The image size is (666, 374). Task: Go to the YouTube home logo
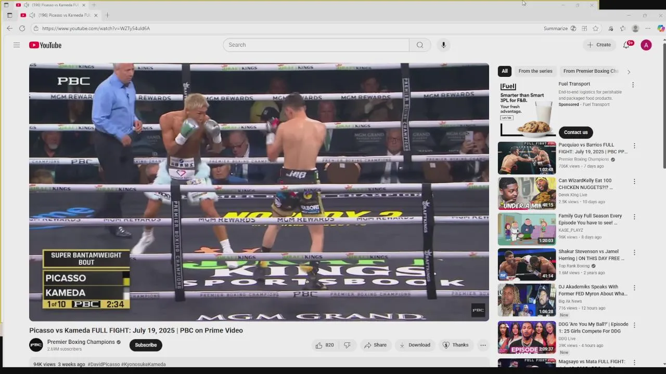click(x=45, y=45)
